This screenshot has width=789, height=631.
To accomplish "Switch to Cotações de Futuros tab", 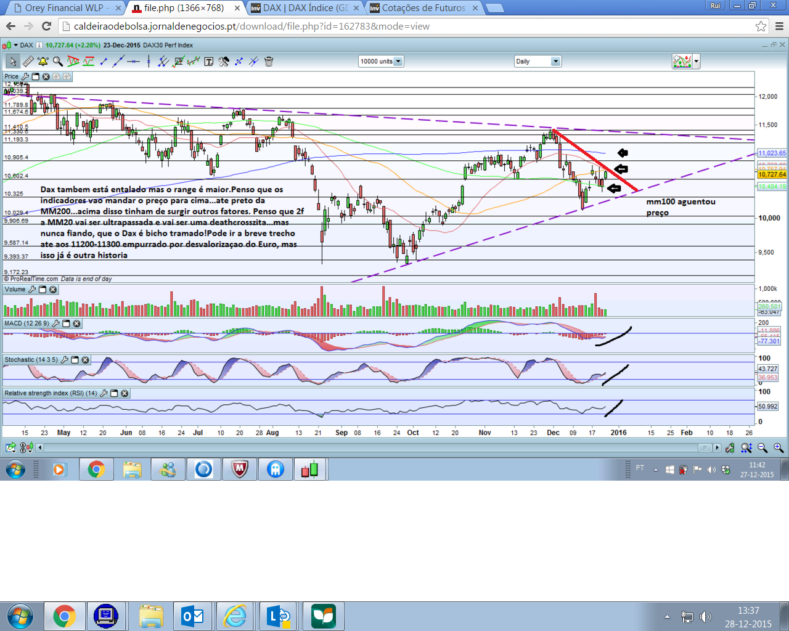I will click(x=424, y=8).
